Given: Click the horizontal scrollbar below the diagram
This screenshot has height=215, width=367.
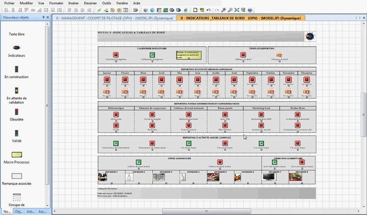Looking at the screenshot, I should (x=206, y=211).
